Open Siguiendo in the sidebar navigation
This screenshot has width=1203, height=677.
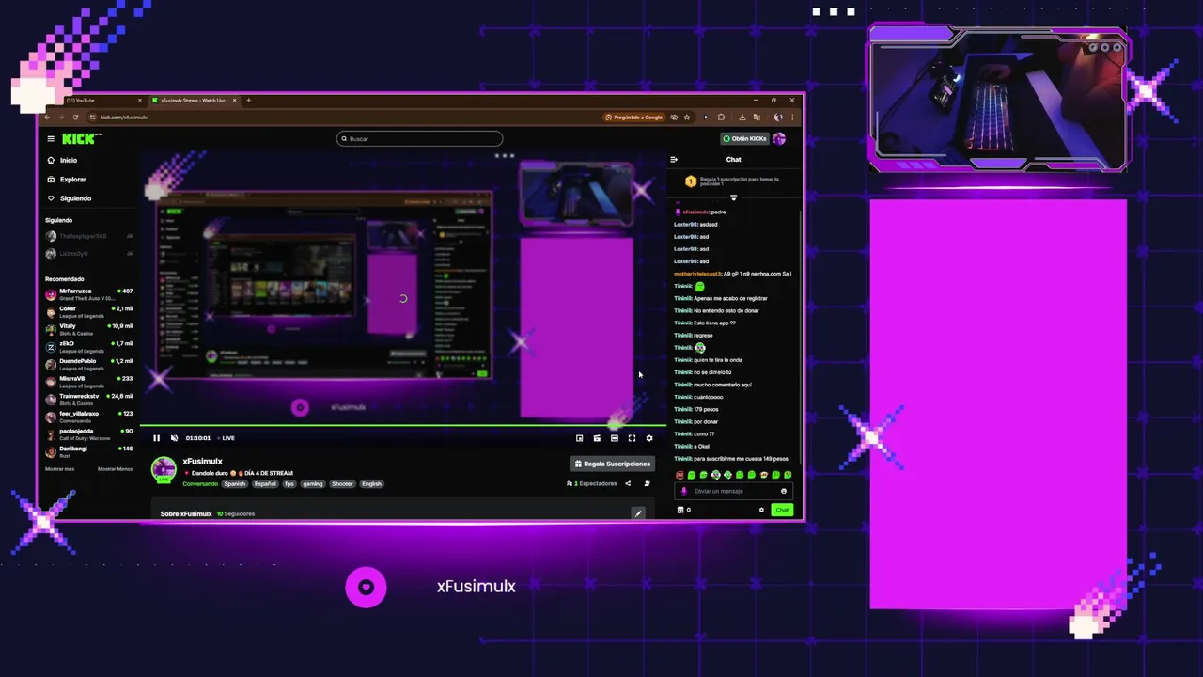coord(70,198)
